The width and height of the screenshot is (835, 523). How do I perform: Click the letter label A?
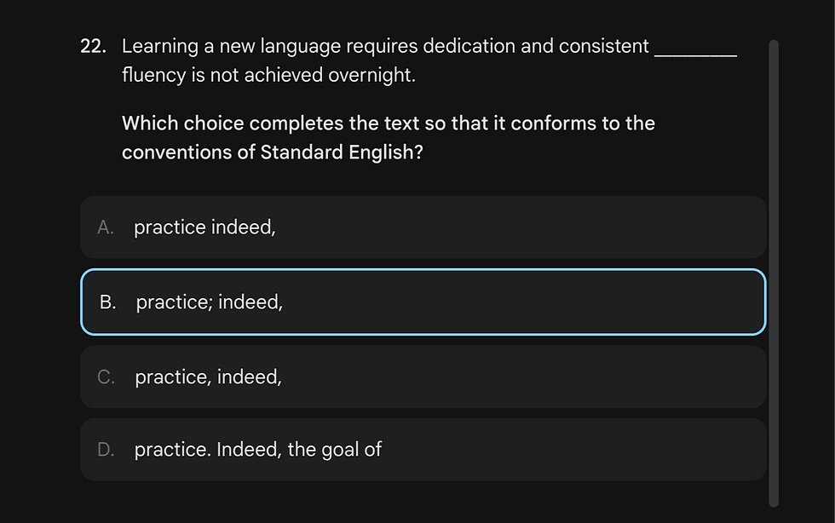tap(105, 227)
